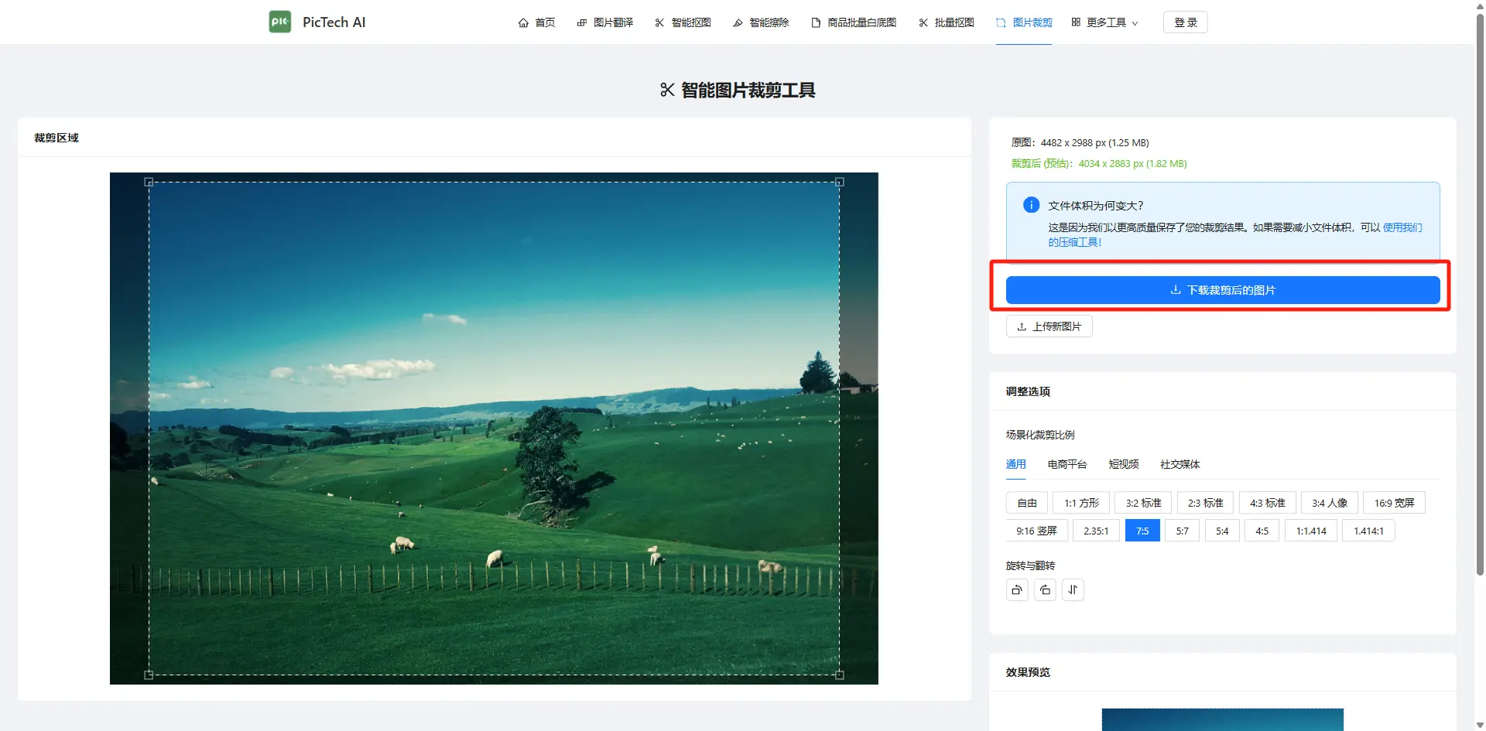Select 4:5 crop ratio
Viewport: 1486px width, 731px height.
click(x=1262, y=531)
